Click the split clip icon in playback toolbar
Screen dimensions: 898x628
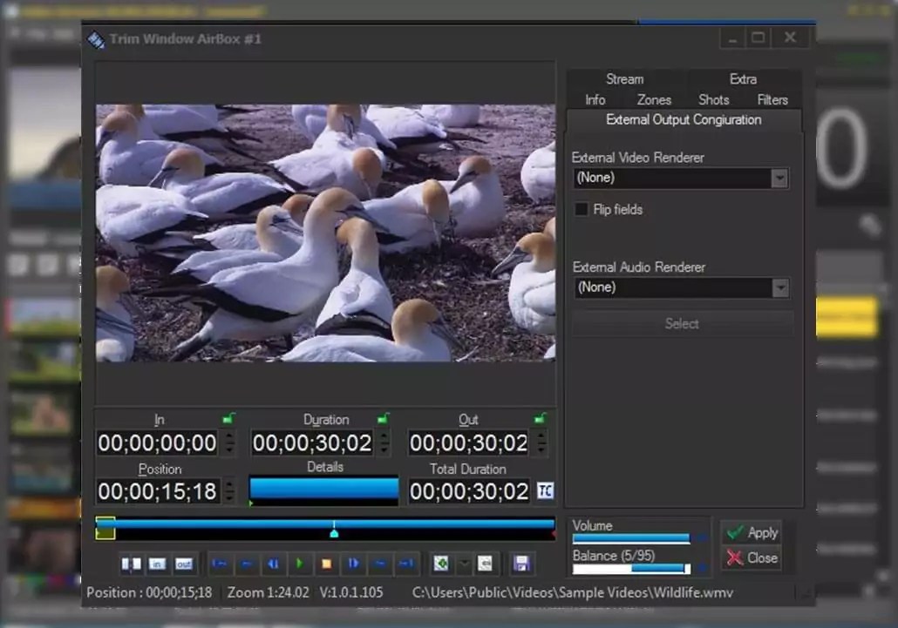click(131, 564)
